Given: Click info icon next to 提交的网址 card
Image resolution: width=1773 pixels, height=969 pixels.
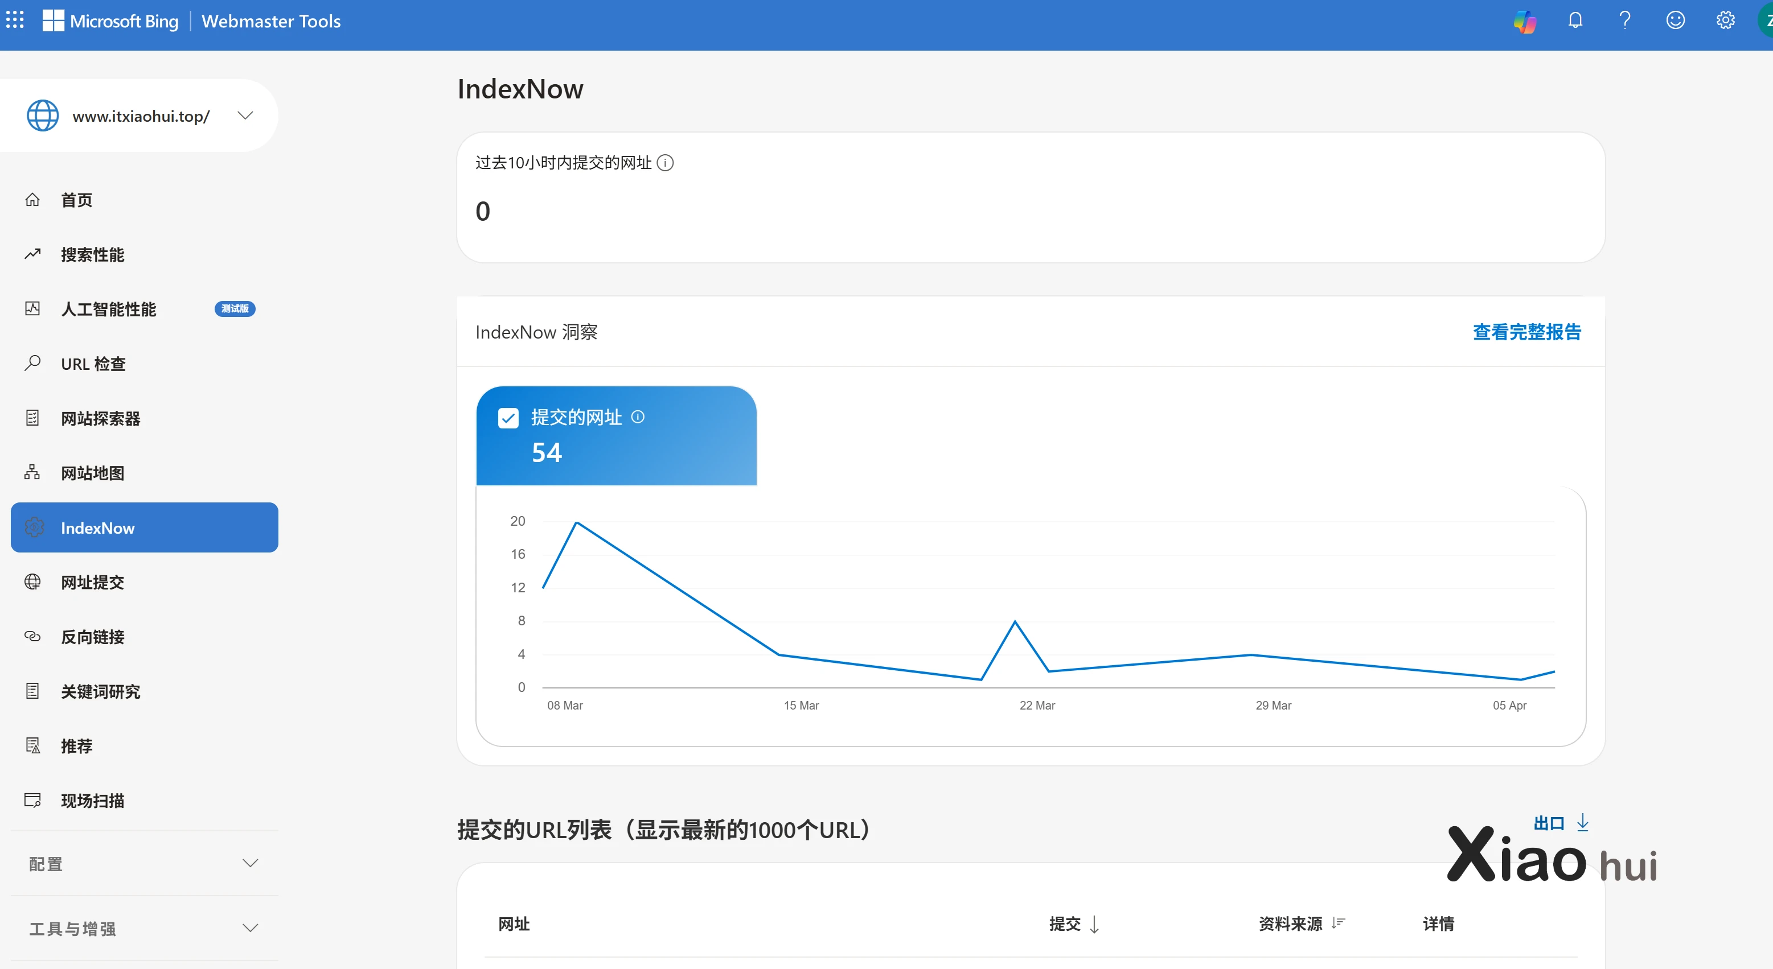Looking at the screenshot, I should (638, 417).
